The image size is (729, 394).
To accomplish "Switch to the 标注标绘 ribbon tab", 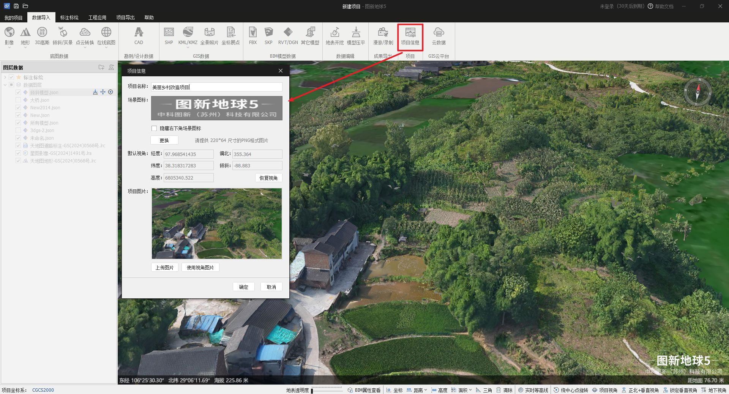I will (x=69, y=17).
